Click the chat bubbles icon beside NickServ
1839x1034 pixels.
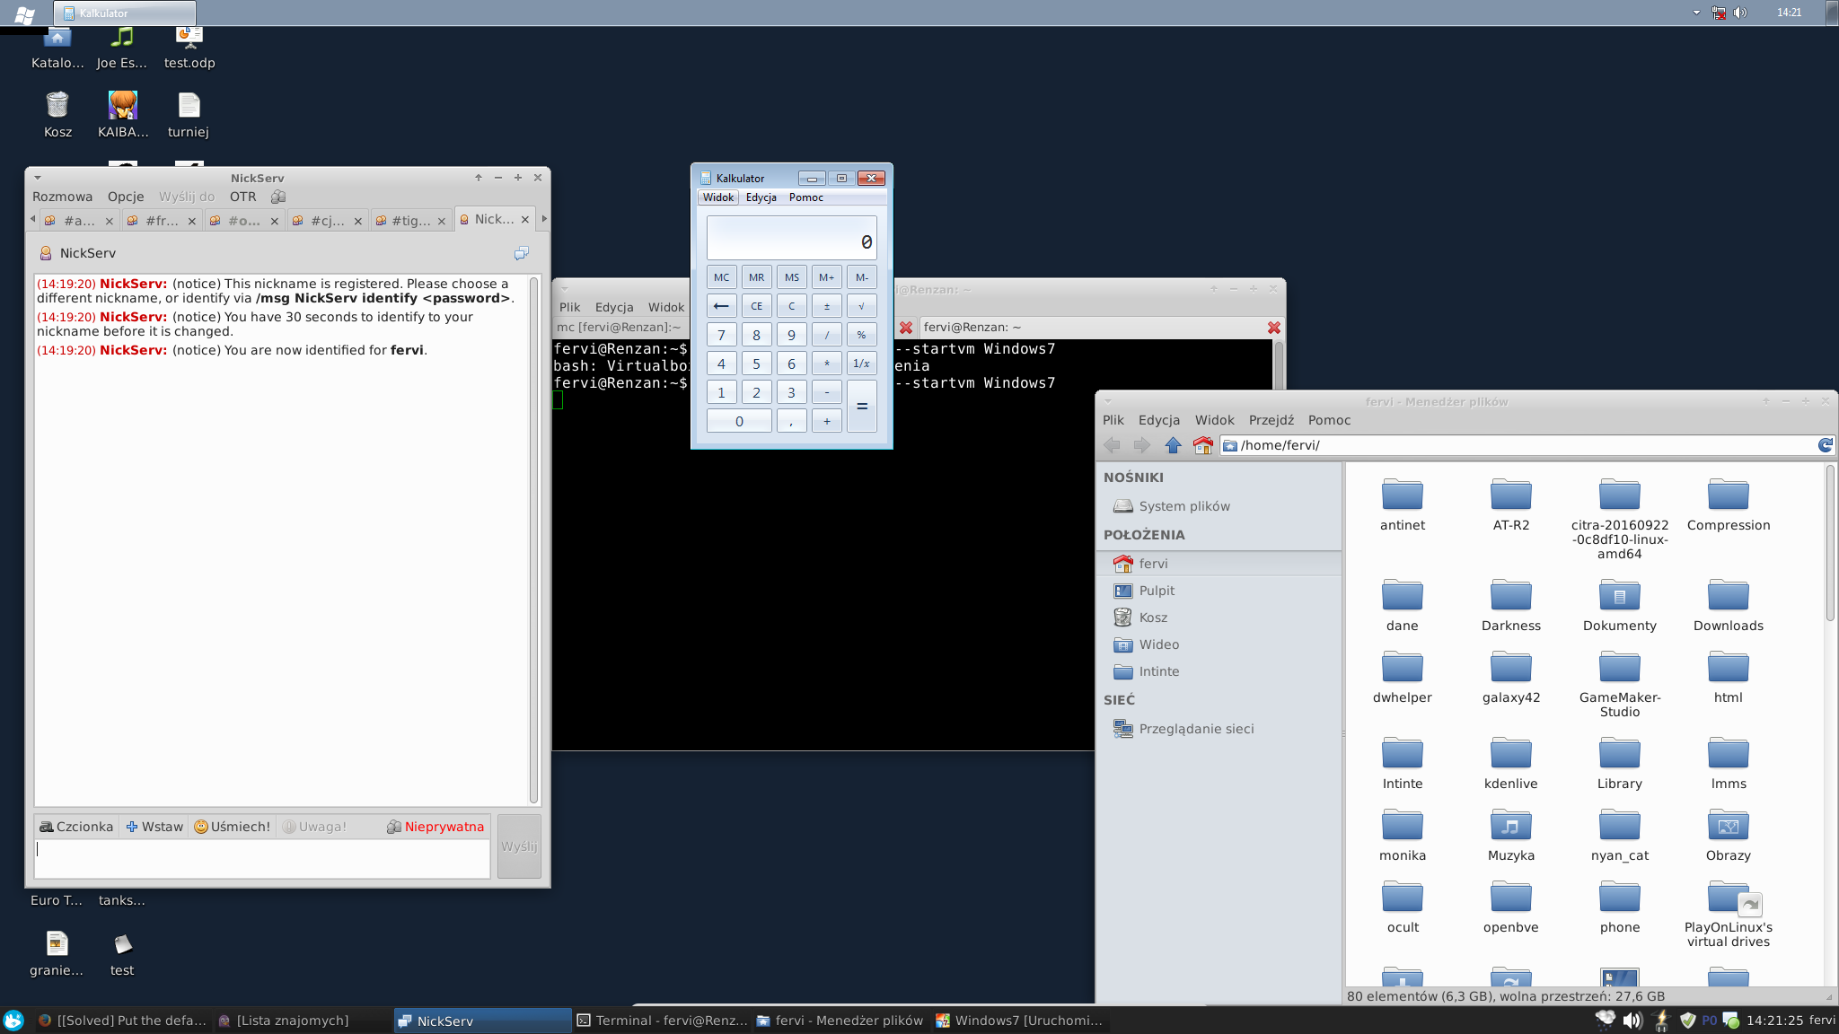[x=521, y=254]
